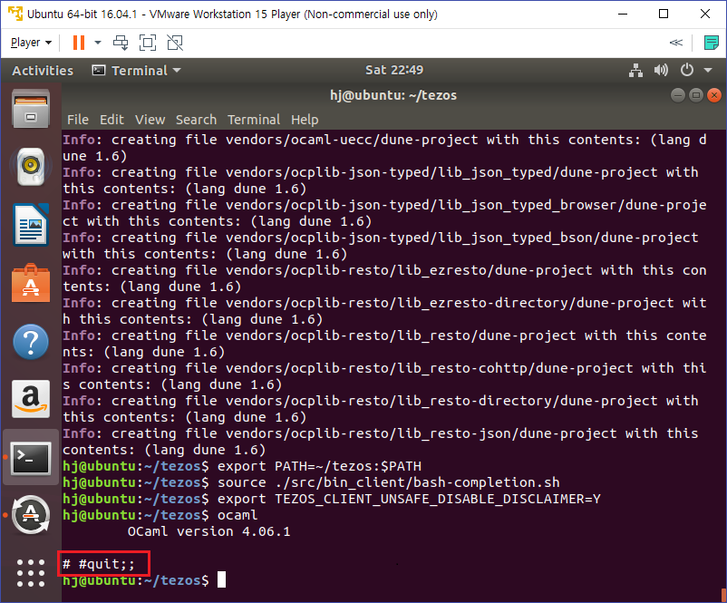Open the Player menu
Viewport: 727px width, 603px height.
[x=31, y=43]
